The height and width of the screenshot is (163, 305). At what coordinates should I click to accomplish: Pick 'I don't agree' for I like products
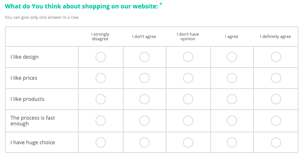(x=144, y=99)
